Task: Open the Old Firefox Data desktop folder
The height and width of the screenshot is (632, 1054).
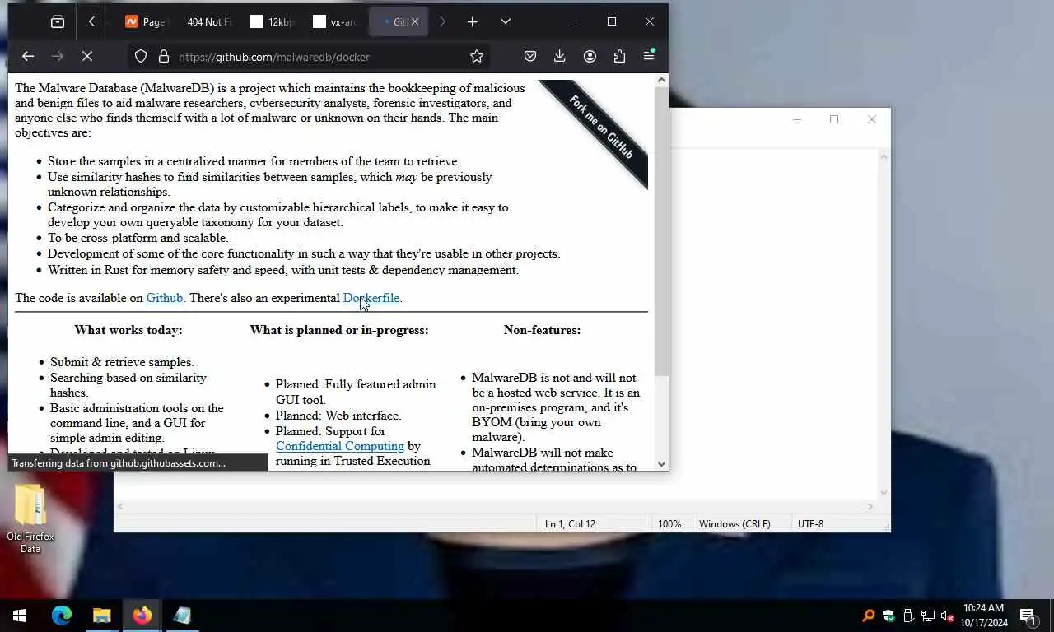Action: coord(30,518)
